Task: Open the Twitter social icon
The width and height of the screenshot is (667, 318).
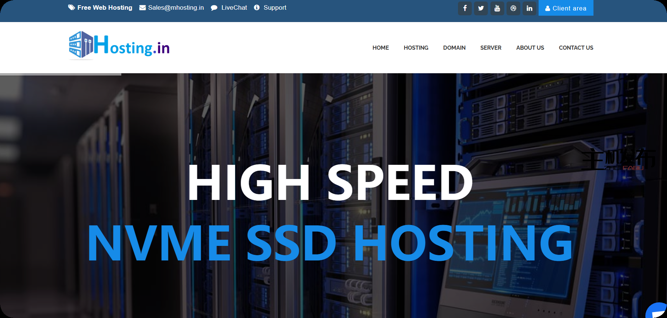Action: coord(481,8)
